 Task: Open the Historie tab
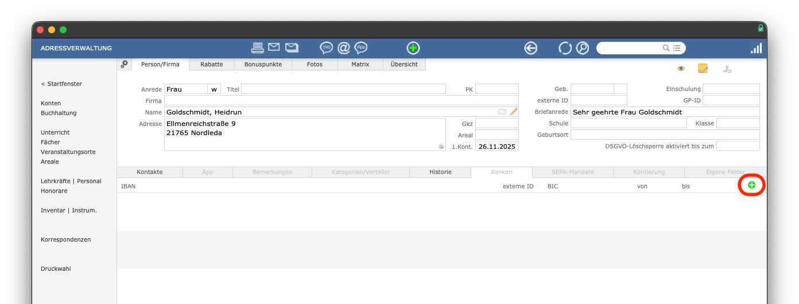(440, 172)
